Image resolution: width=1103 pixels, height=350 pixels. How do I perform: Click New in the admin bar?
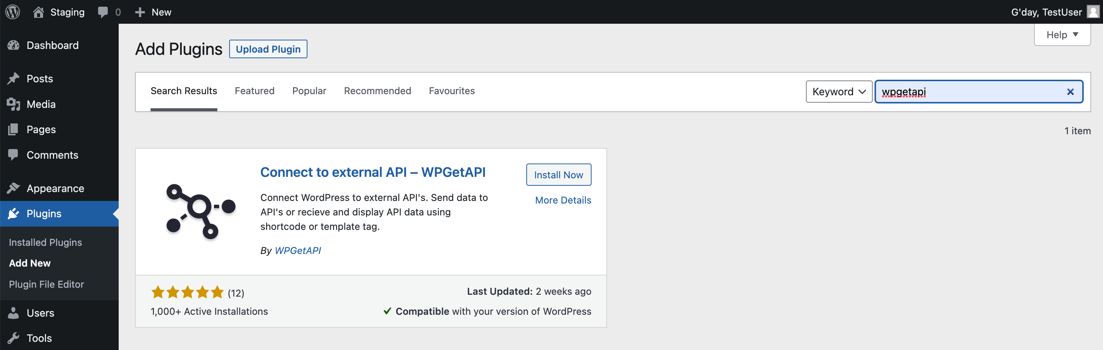[x=161, y=12]
